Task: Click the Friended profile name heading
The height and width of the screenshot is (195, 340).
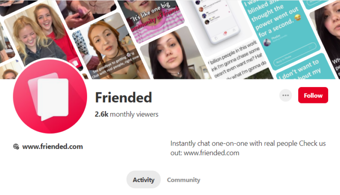Action: [x=123, y=97]
